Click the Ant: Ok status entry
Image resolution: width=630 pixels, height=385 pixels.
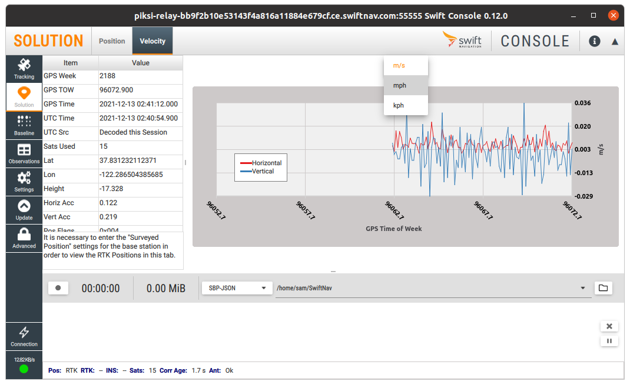point(221,370)
